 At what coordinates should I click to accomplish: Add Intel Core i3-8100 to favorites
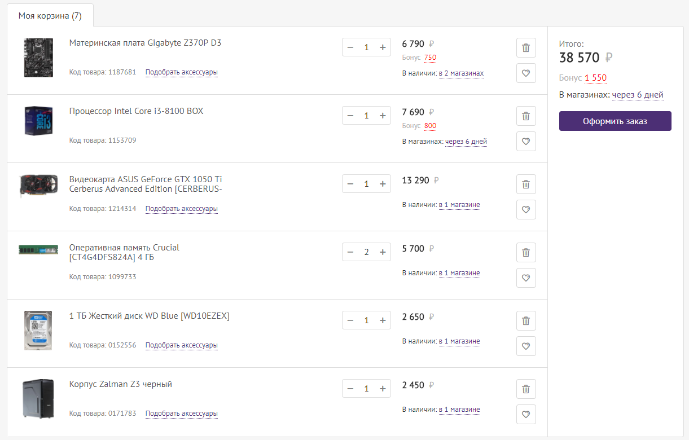click(x=526, y=142)
